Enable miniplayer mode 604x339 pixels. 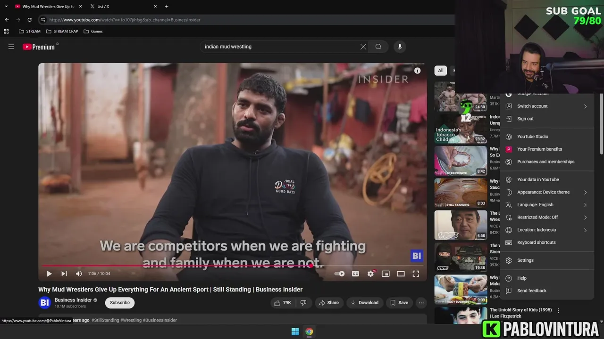point(386,274)
